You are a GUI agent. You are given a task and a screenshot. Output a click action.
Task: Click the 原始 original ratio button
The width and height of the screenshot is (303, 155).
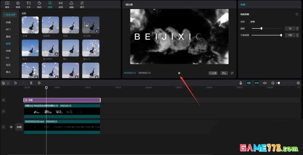224,73
